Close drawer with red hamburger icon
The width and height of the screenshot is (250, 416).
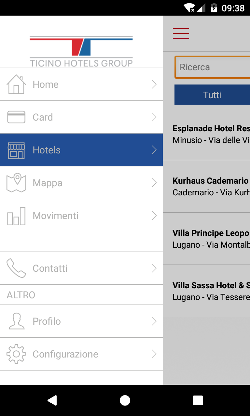tap(181, 33)
